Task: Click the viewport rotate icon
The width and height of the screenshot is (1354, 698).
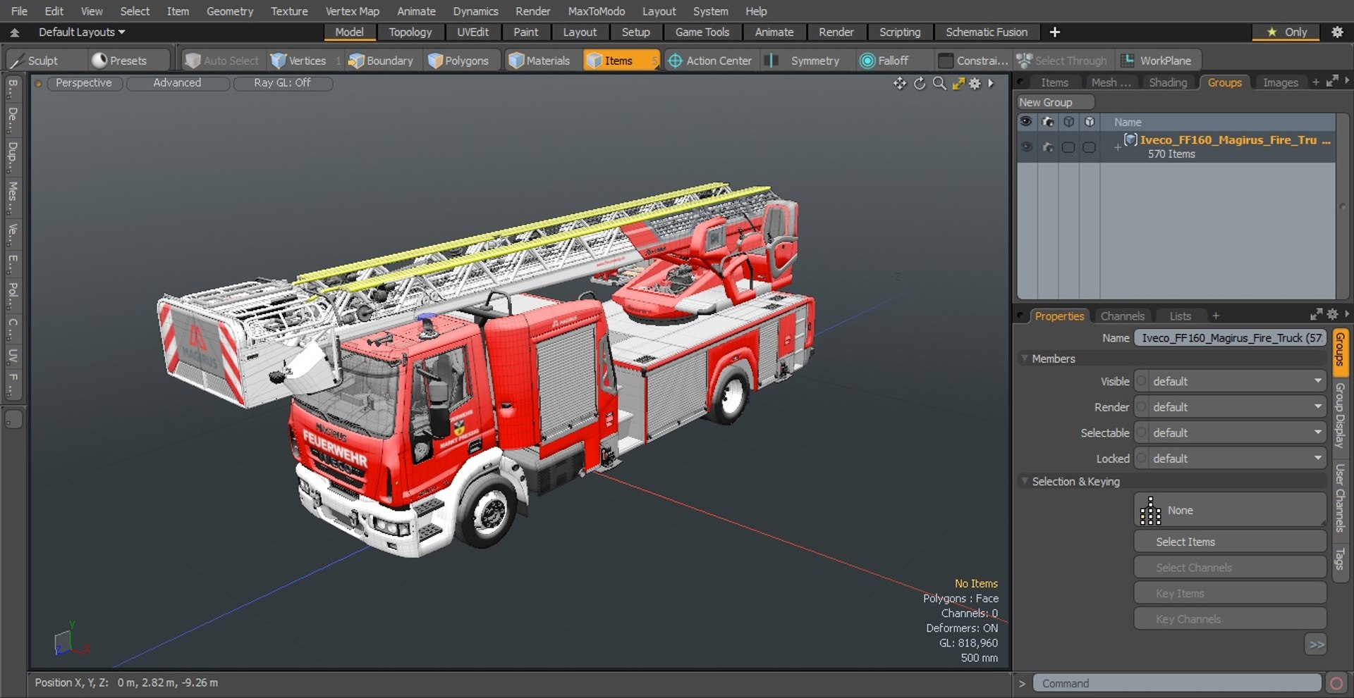Action: click(920, 84)
